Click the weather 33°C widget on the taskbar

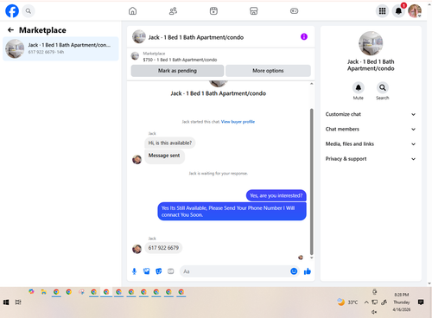tap(348, 302)
